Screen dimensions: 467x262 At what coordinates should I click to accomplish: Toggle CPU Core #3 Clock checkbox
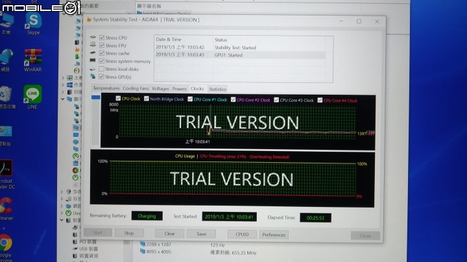(x=276, y=100)
